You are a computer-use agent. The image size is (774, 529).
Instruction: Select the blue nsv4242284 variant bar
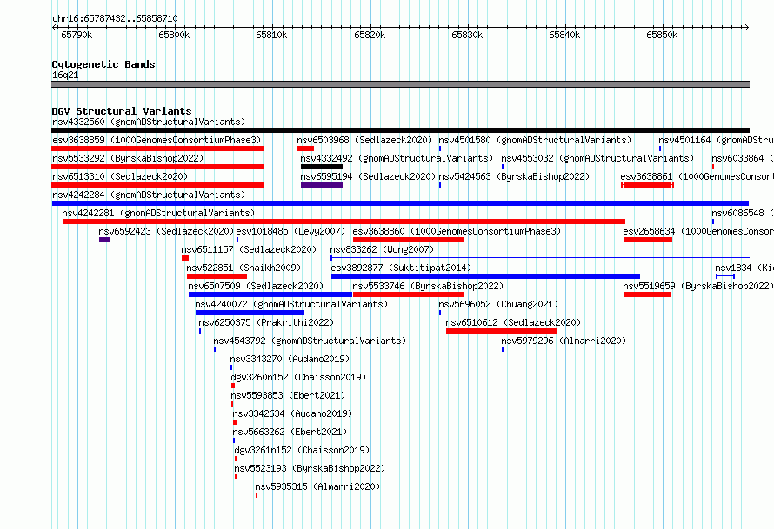pos(400,203)
